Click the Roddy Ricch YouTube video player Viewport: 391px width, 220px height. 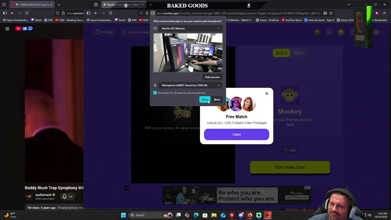point(54,111)
